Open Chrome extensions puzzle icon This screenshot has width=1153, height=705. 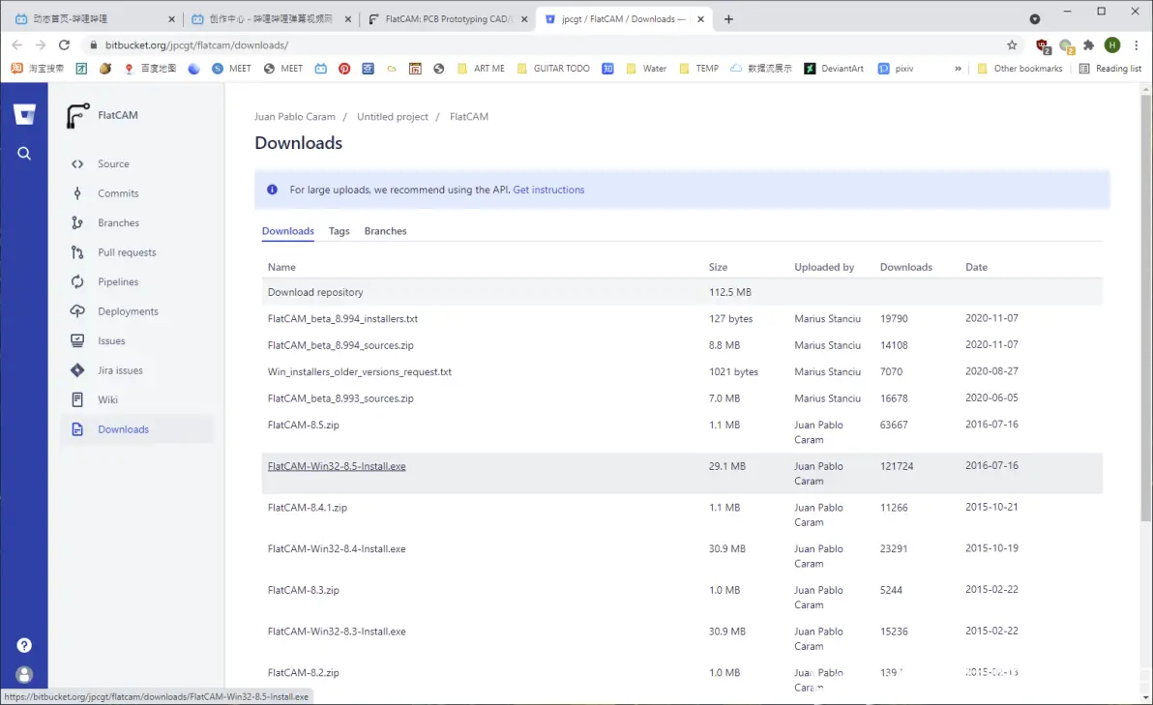[x=1088, y=44]
